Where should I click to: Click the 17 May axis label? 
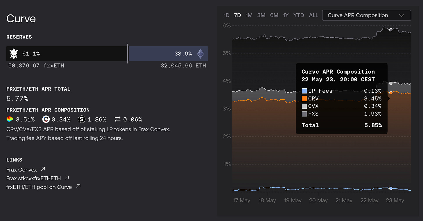click(x=242, y=200)
